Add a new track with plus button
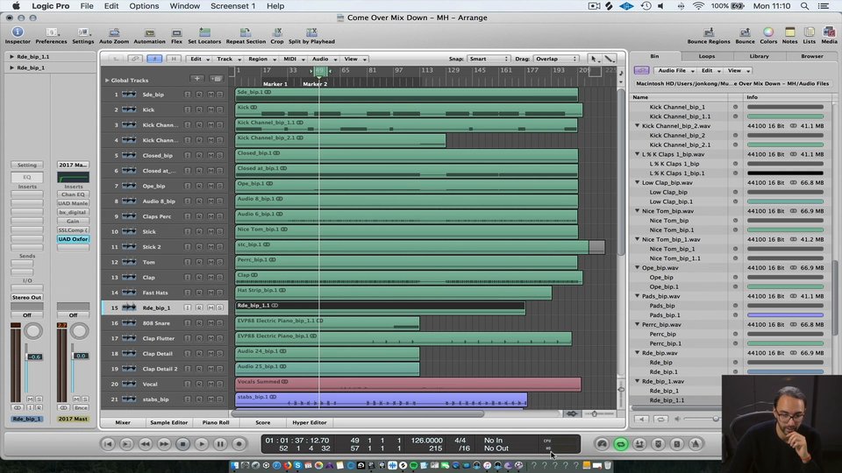 pos(197,79)
